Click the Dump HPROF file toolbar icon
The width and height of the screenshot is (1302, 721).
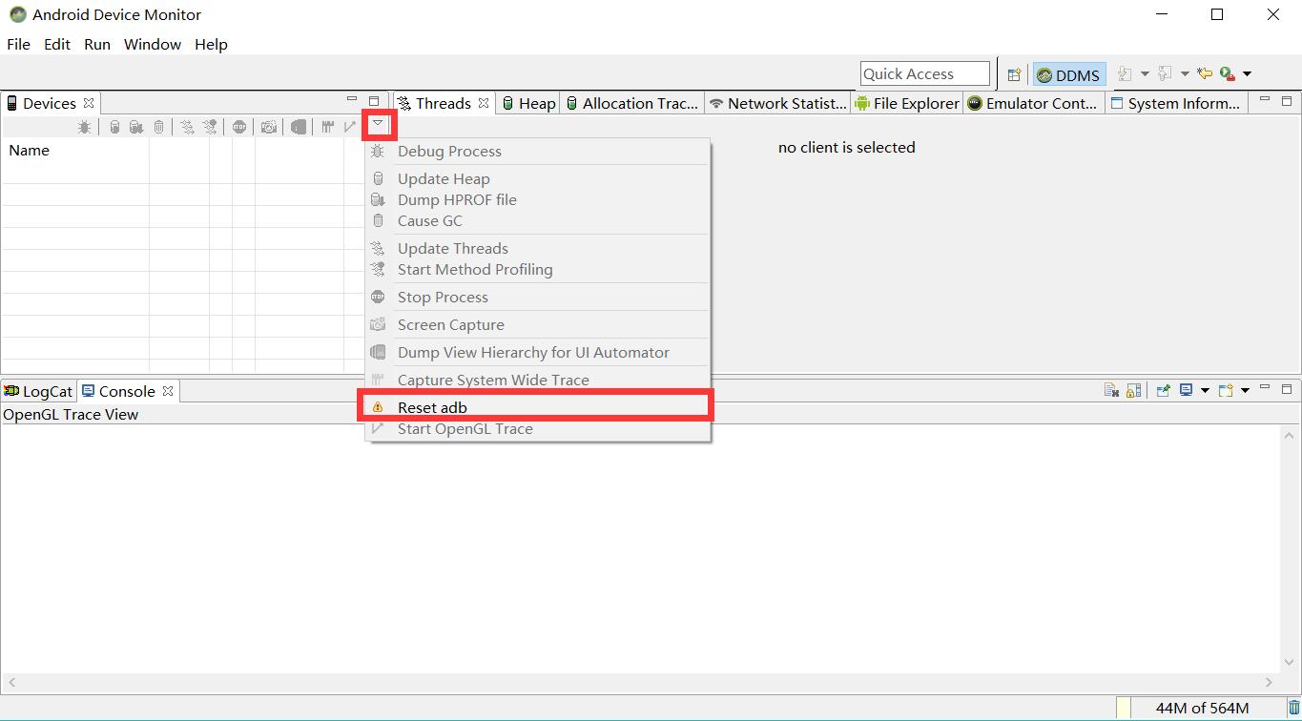[x=136, y=127]
